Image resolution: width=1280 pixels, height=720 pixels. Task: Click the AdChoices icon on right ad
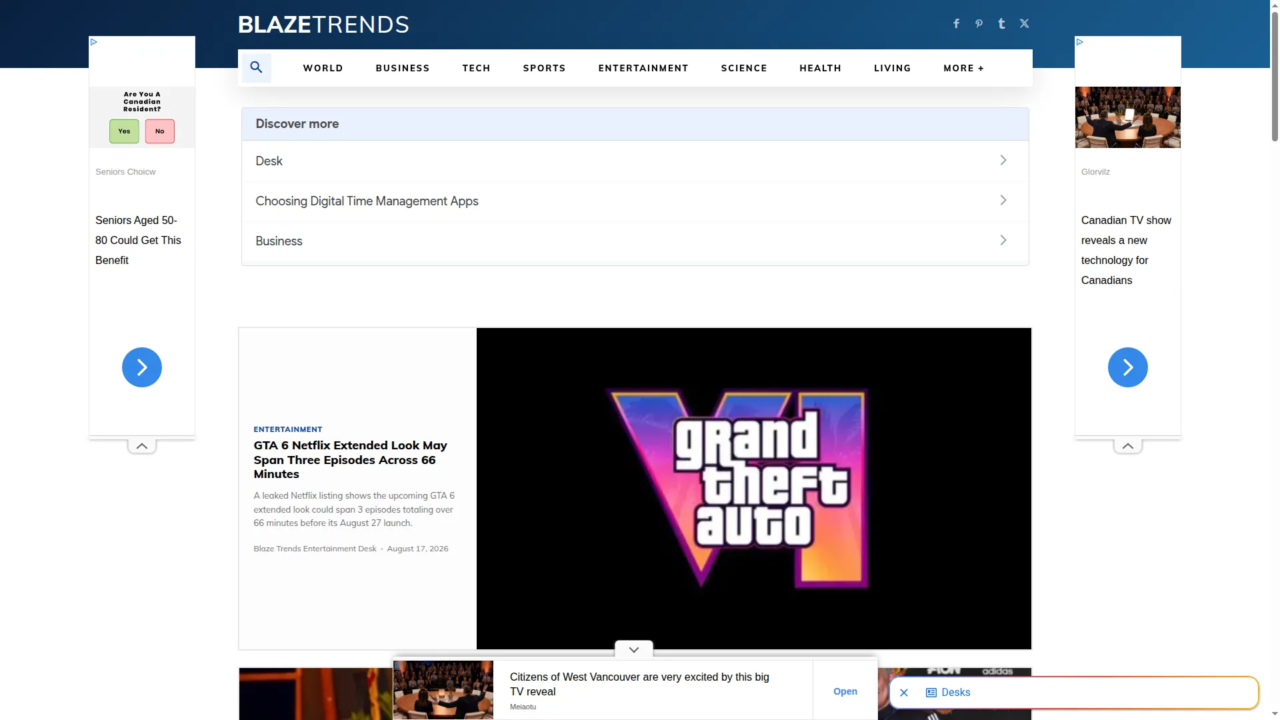click(x=1080, y=42)
